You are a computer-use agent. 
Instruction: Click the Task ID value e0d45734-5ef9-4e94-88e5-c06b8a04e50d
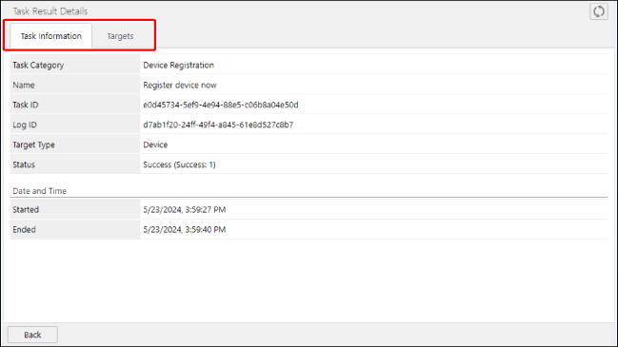[x=221, y=105]
